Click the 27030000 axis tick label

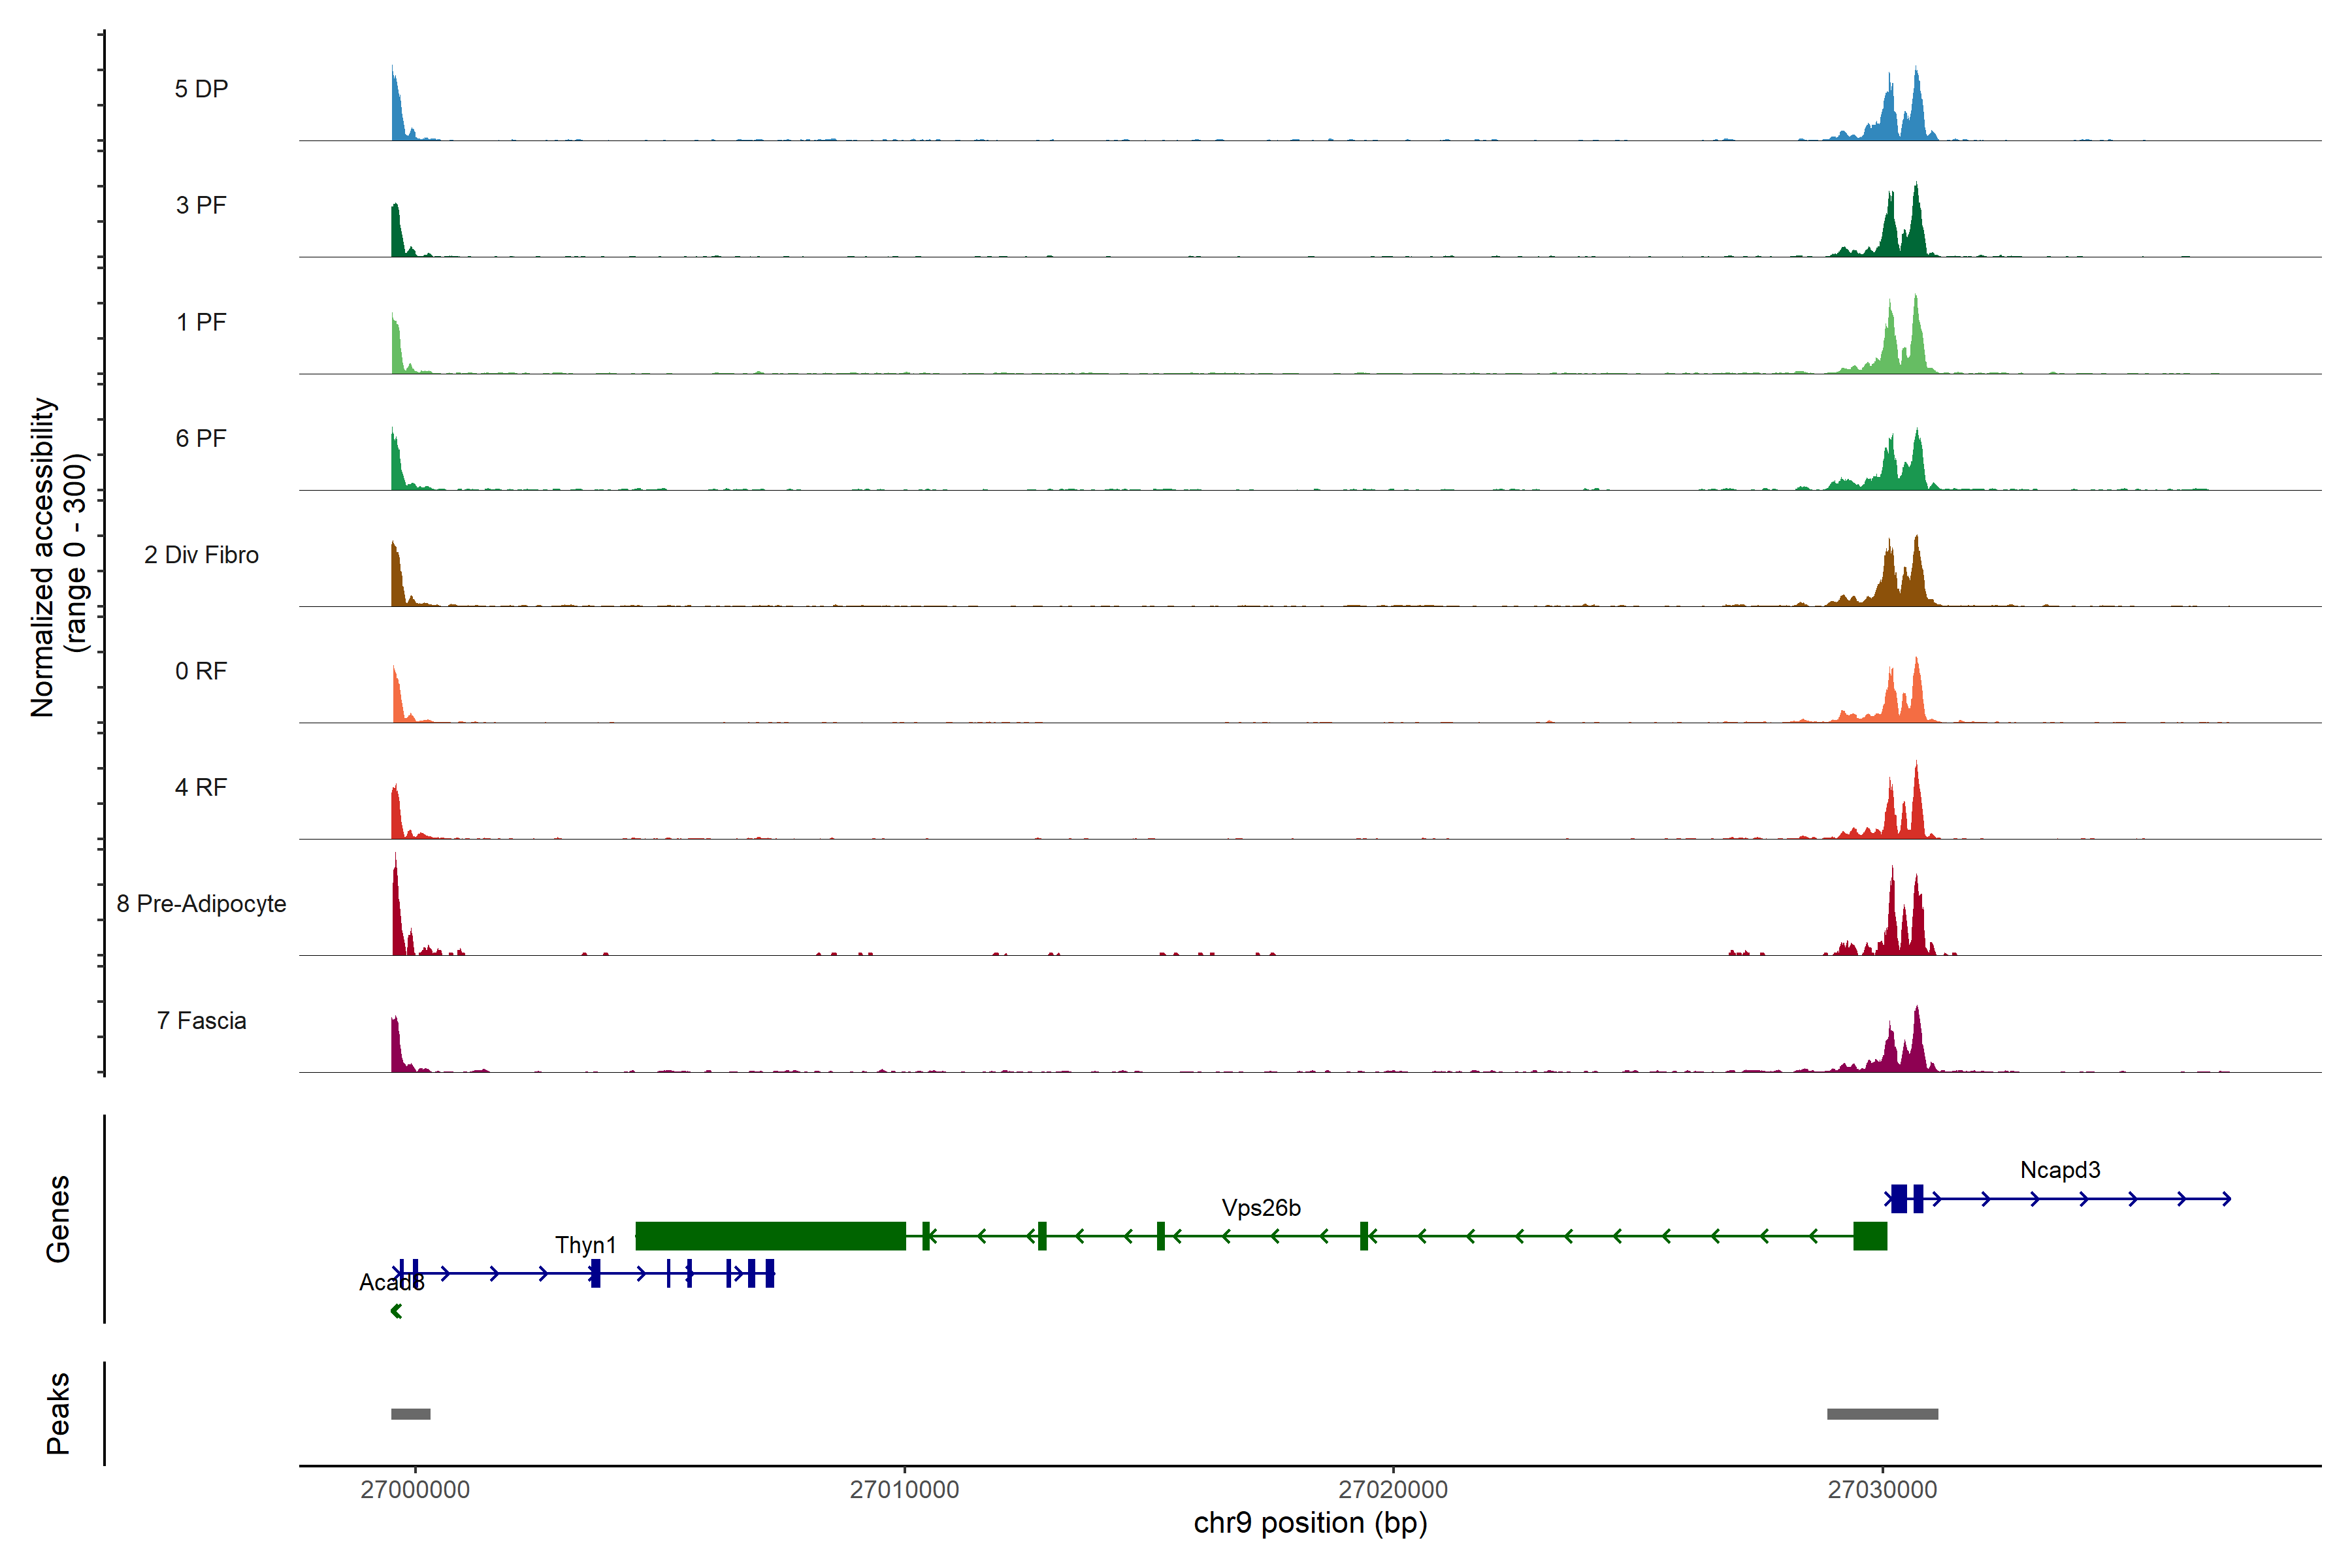1882,1489
